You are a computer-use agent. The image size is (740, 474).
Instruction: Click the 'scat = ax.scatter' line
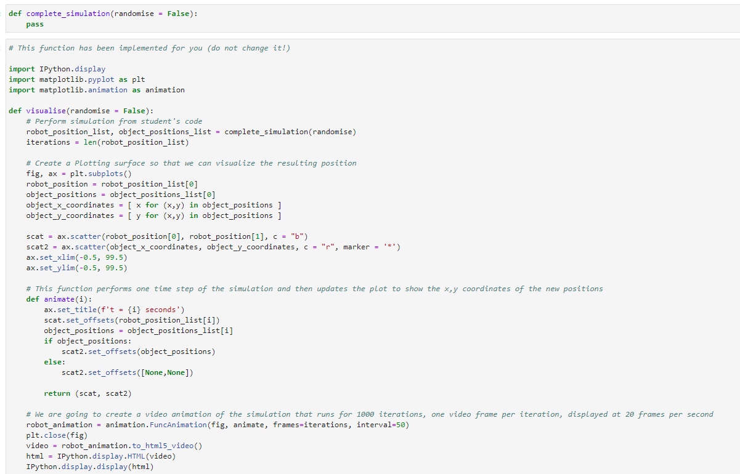tap(167, 236)
